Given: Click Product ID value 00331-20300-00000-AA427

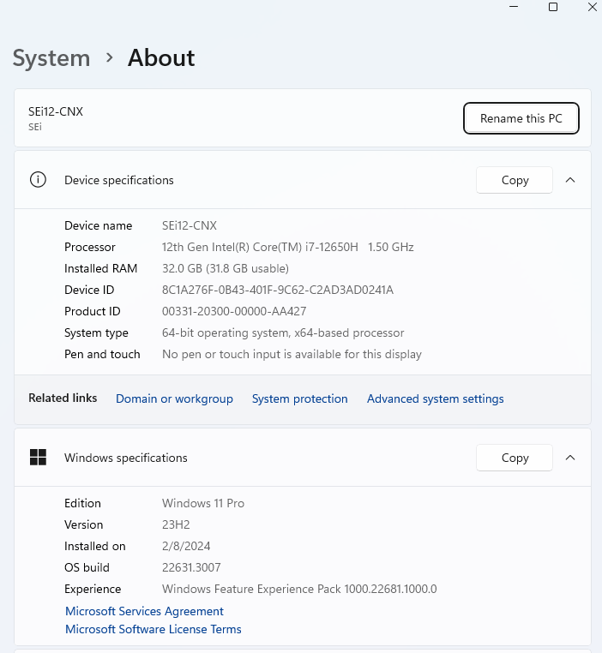Looking at the screenshot, I should [234, 311].
